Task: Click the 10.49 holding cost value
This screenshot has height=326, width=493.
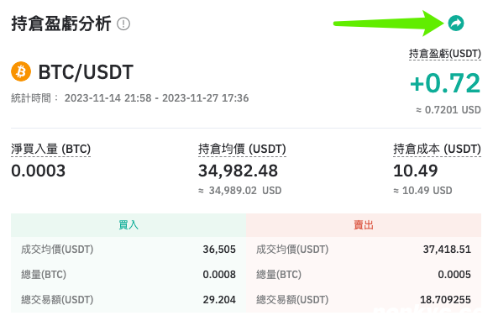Action: 416,171
